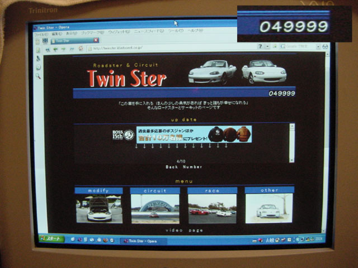
Task: Click the fast forward navigation button
Action: click(x=72, y=49)
